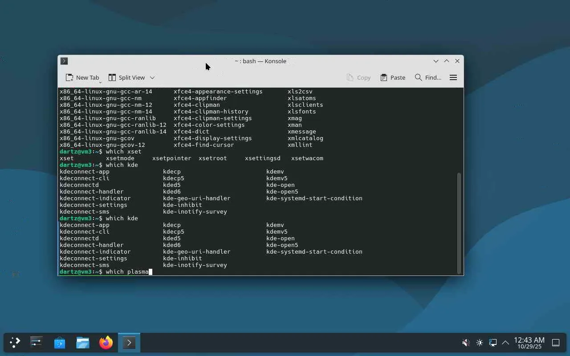Click 'xlsclients' in terminal output
The image size is (570, 356).
tap(305, 105)
